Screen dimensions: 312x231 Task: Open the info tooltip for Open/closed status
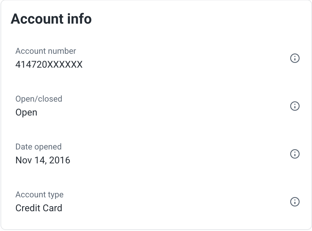point(295,106)
